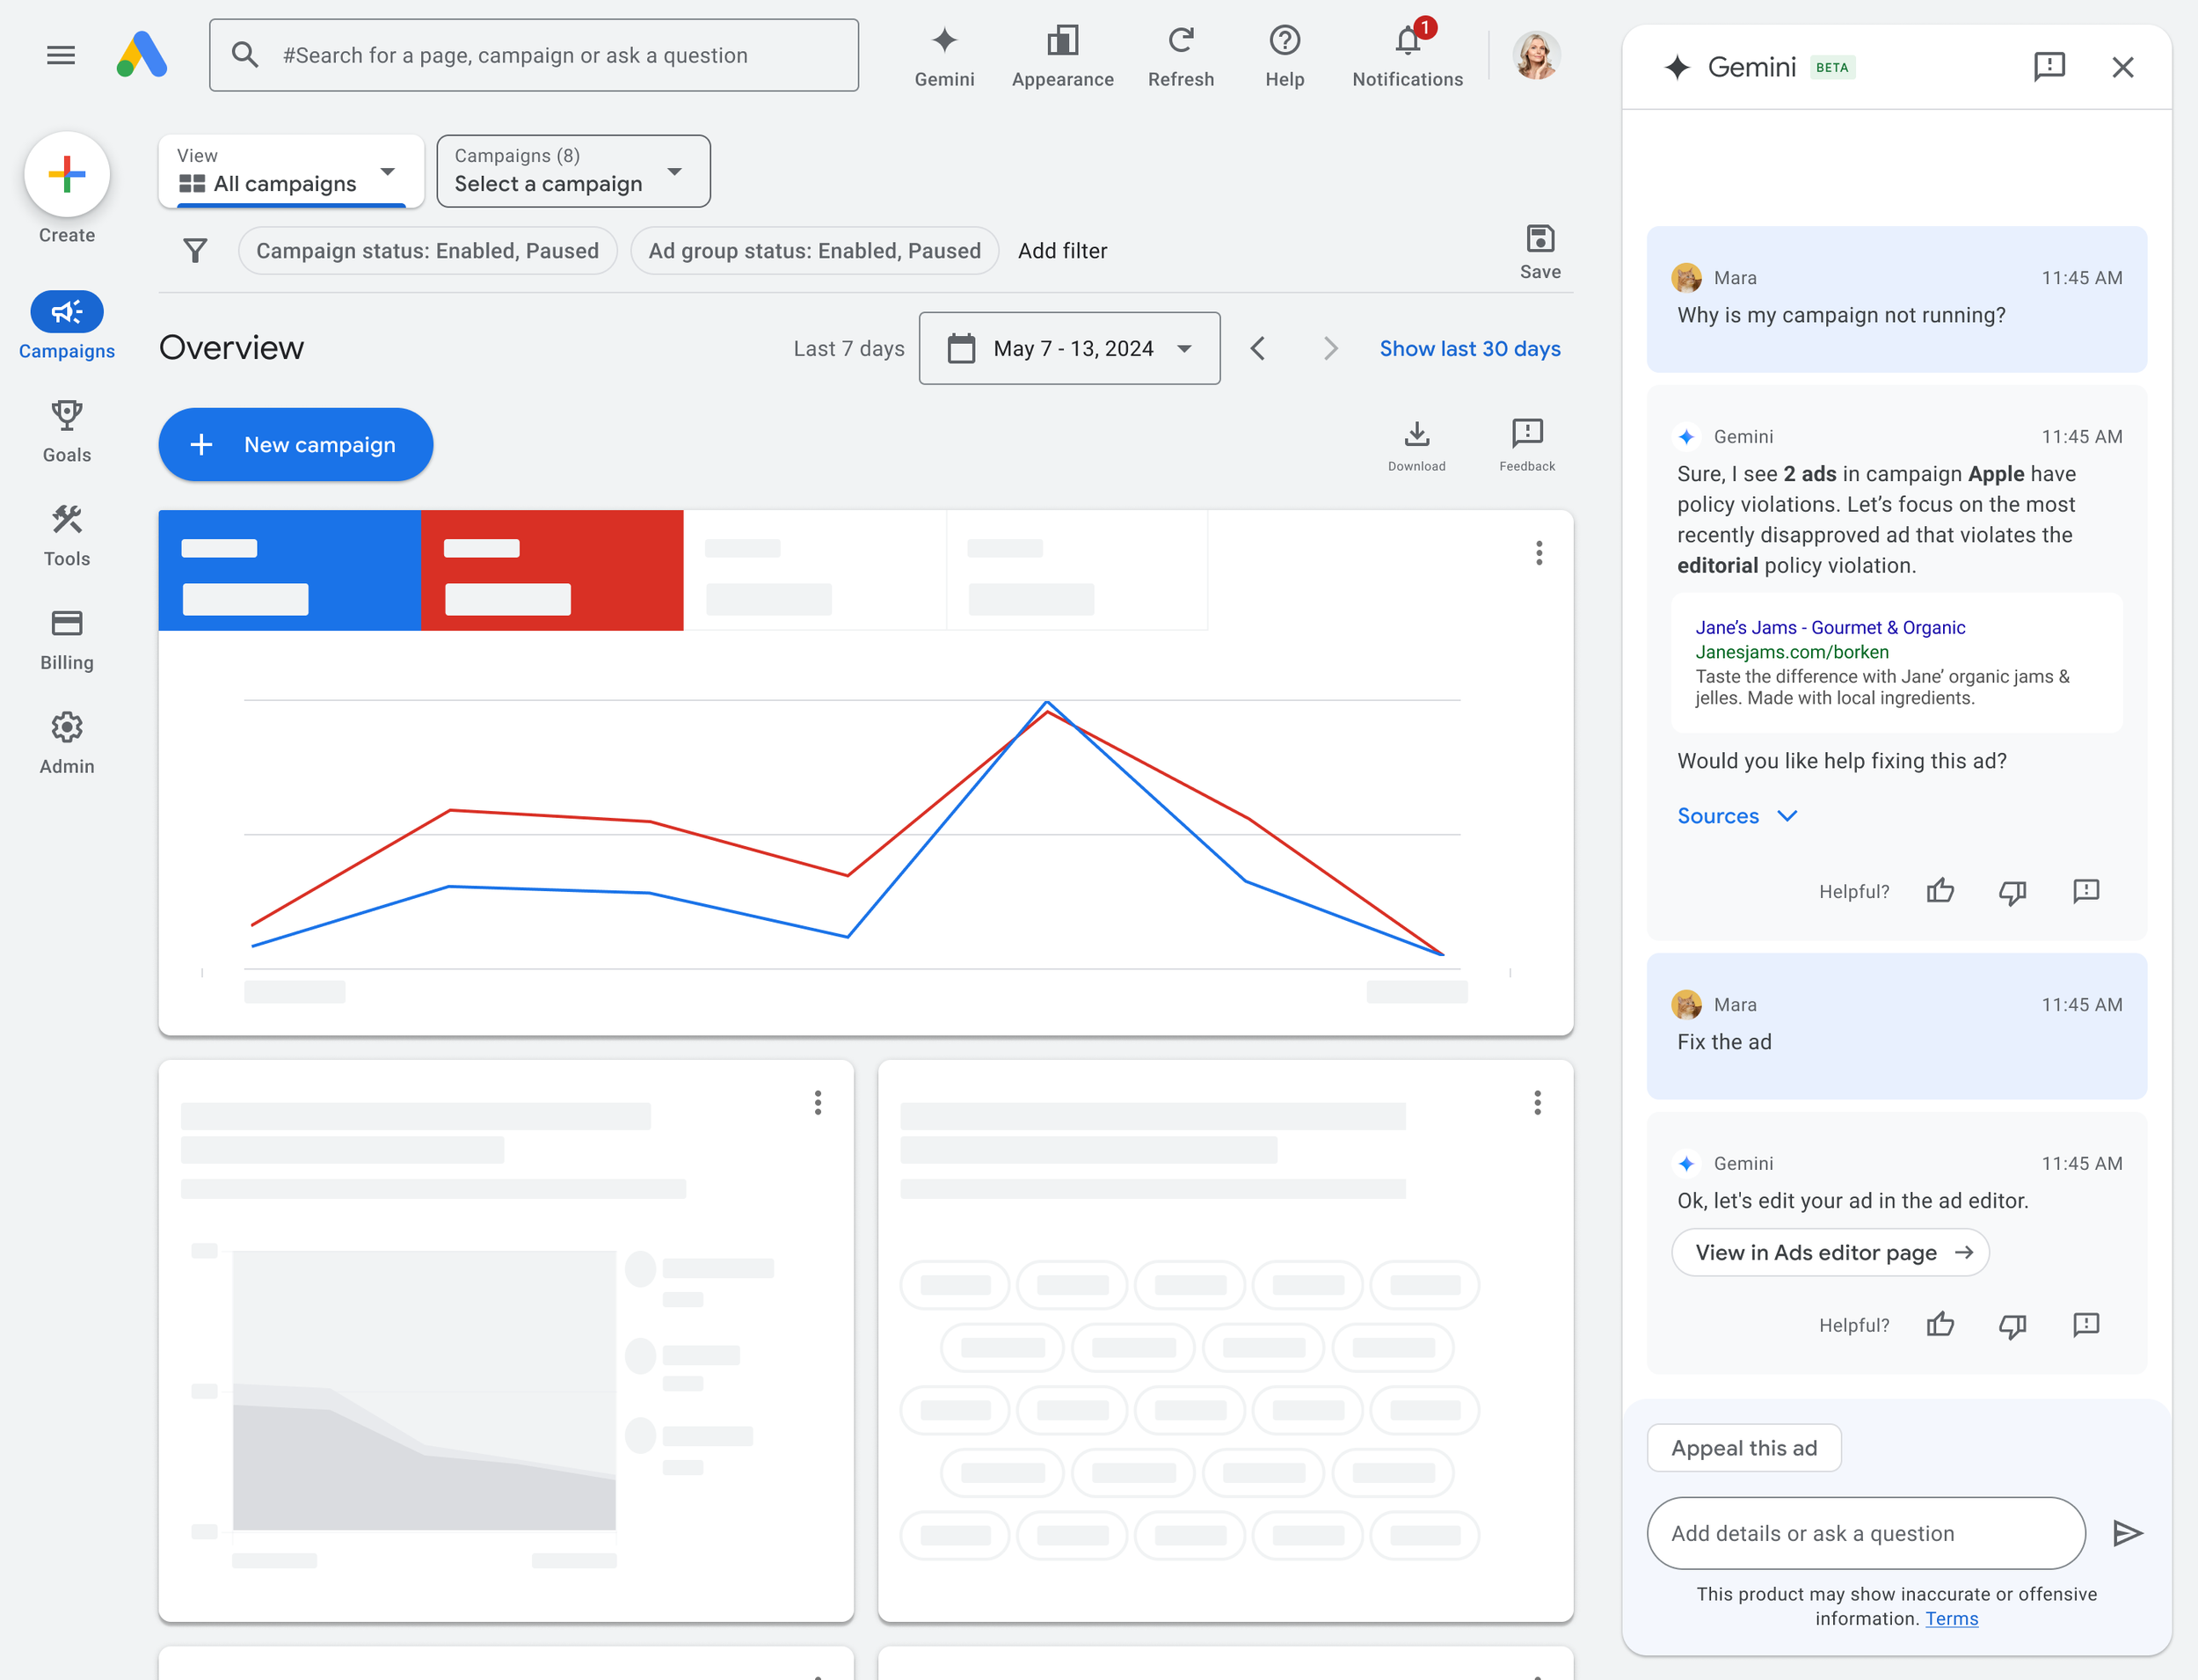This screenshot has height=1680, width=2198.
Task: Click the Add details or ask question field
Action: pyautogui.click(x=1865, y=1532)
